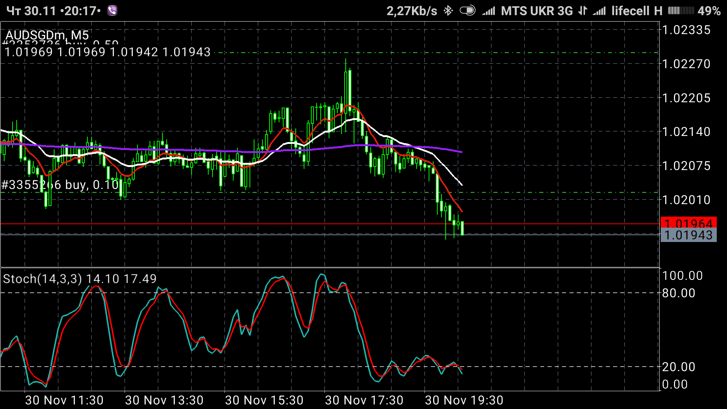727x409 pixels.
Task: Tap the 30 Nov 11:30 time axis label
Action: (x=64, y=400)
